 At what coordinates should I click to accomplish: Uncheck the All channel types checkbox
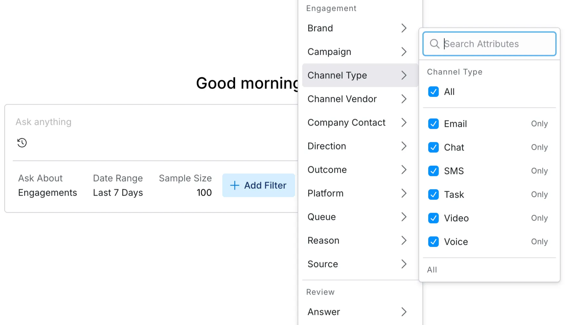(433, 92)
